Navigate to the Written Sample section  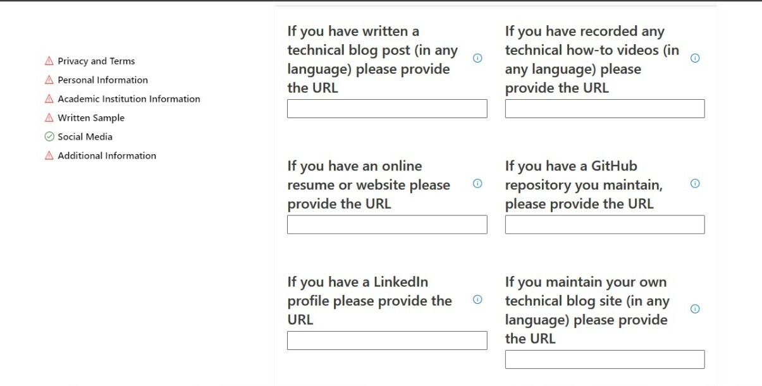point(91,118)
